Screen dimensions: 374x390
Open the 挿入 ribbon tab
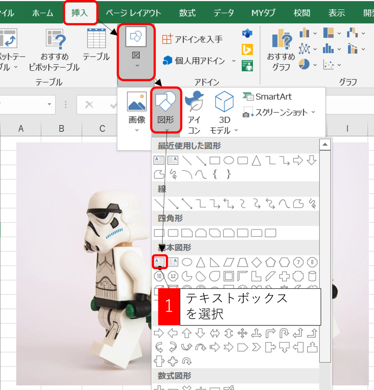coord(80,13)
